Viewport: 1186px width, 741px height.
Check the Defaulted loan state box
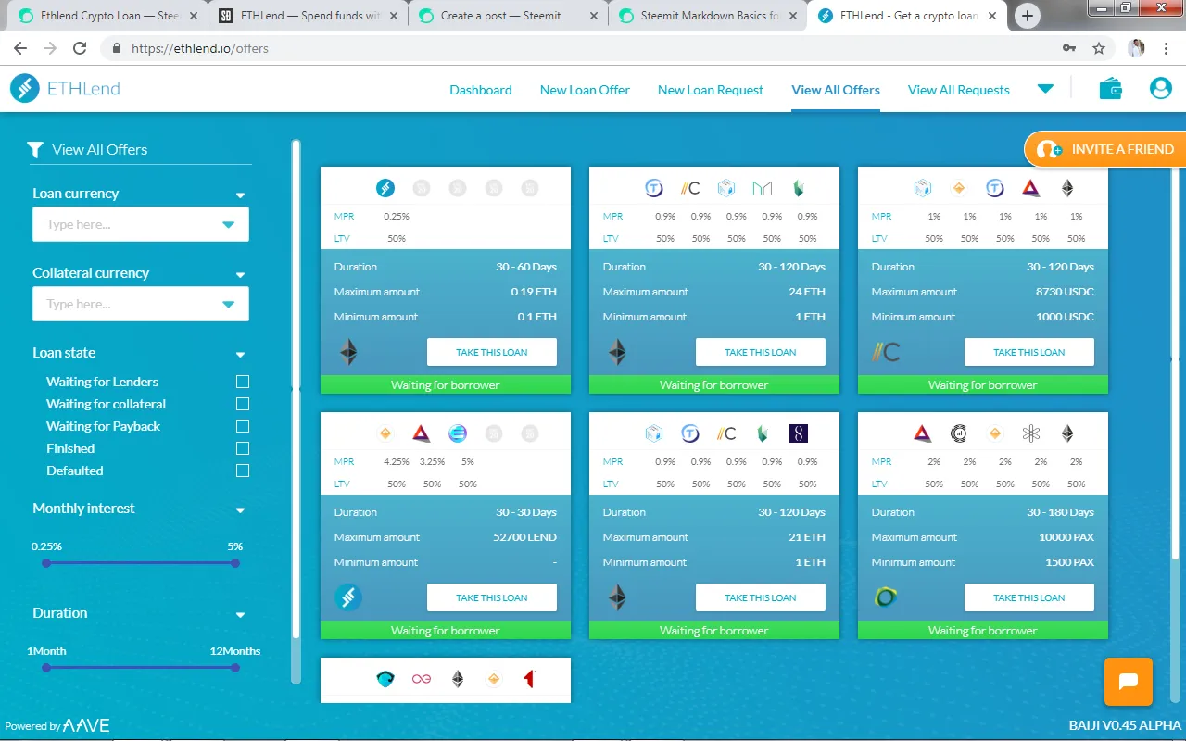click(243, 471)
